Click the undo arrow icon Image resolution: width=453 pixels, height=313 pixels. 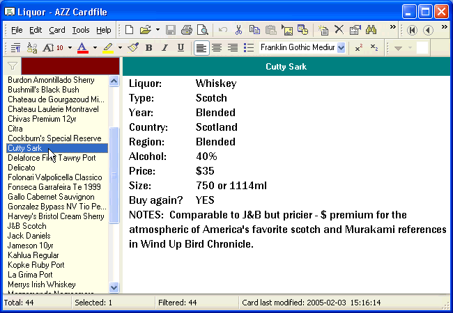click(x=223, y=30)
